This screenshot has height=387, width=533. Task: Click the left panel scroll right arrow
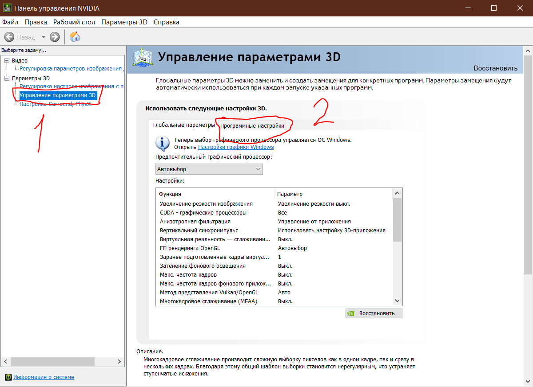click(120, 362)
